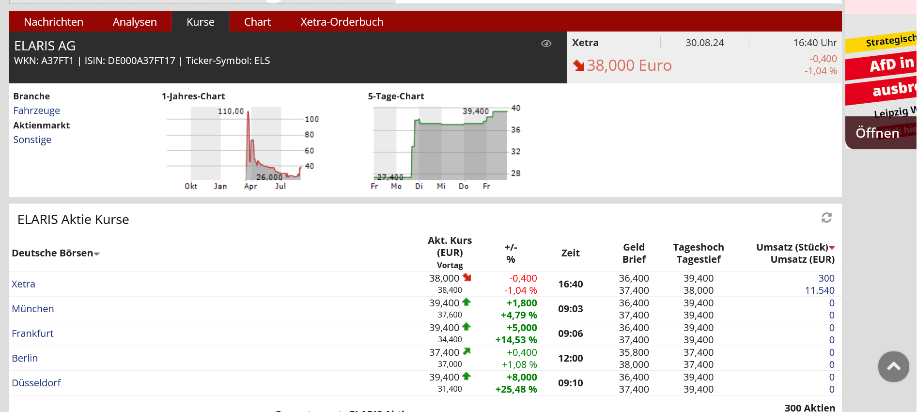The image size is (917, 412).
Task: Open the Fahrzeuge branch link
Action: (x=36, y=111)
